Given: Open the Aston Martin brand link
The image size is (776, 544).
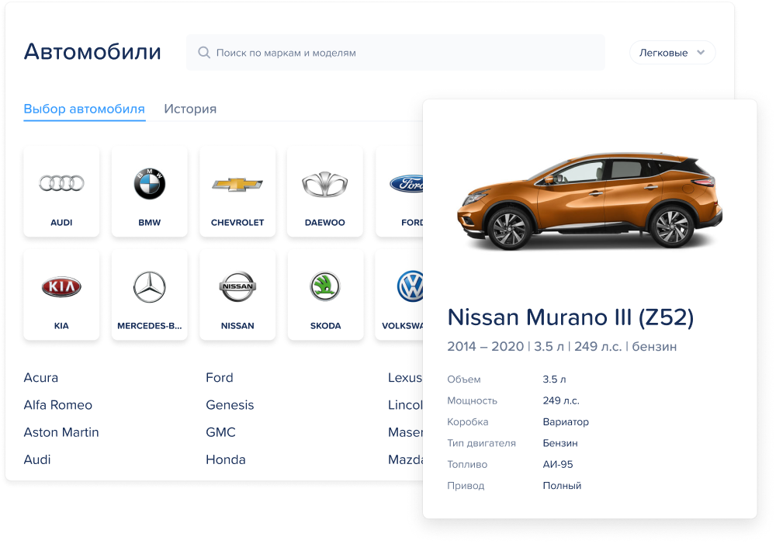Looking at the screenshot, I should 61,432.
